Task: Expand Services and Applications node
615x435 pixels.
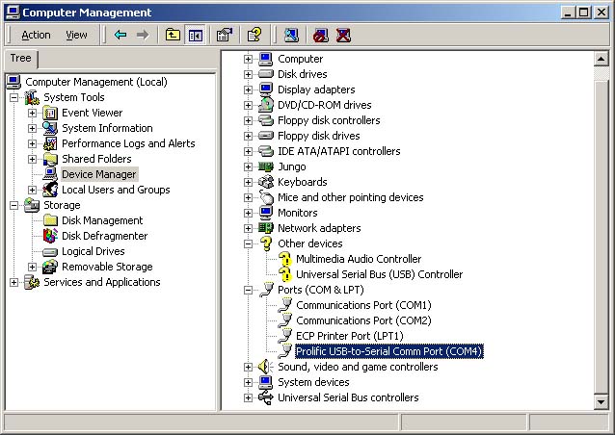Action: pos(14,282)
